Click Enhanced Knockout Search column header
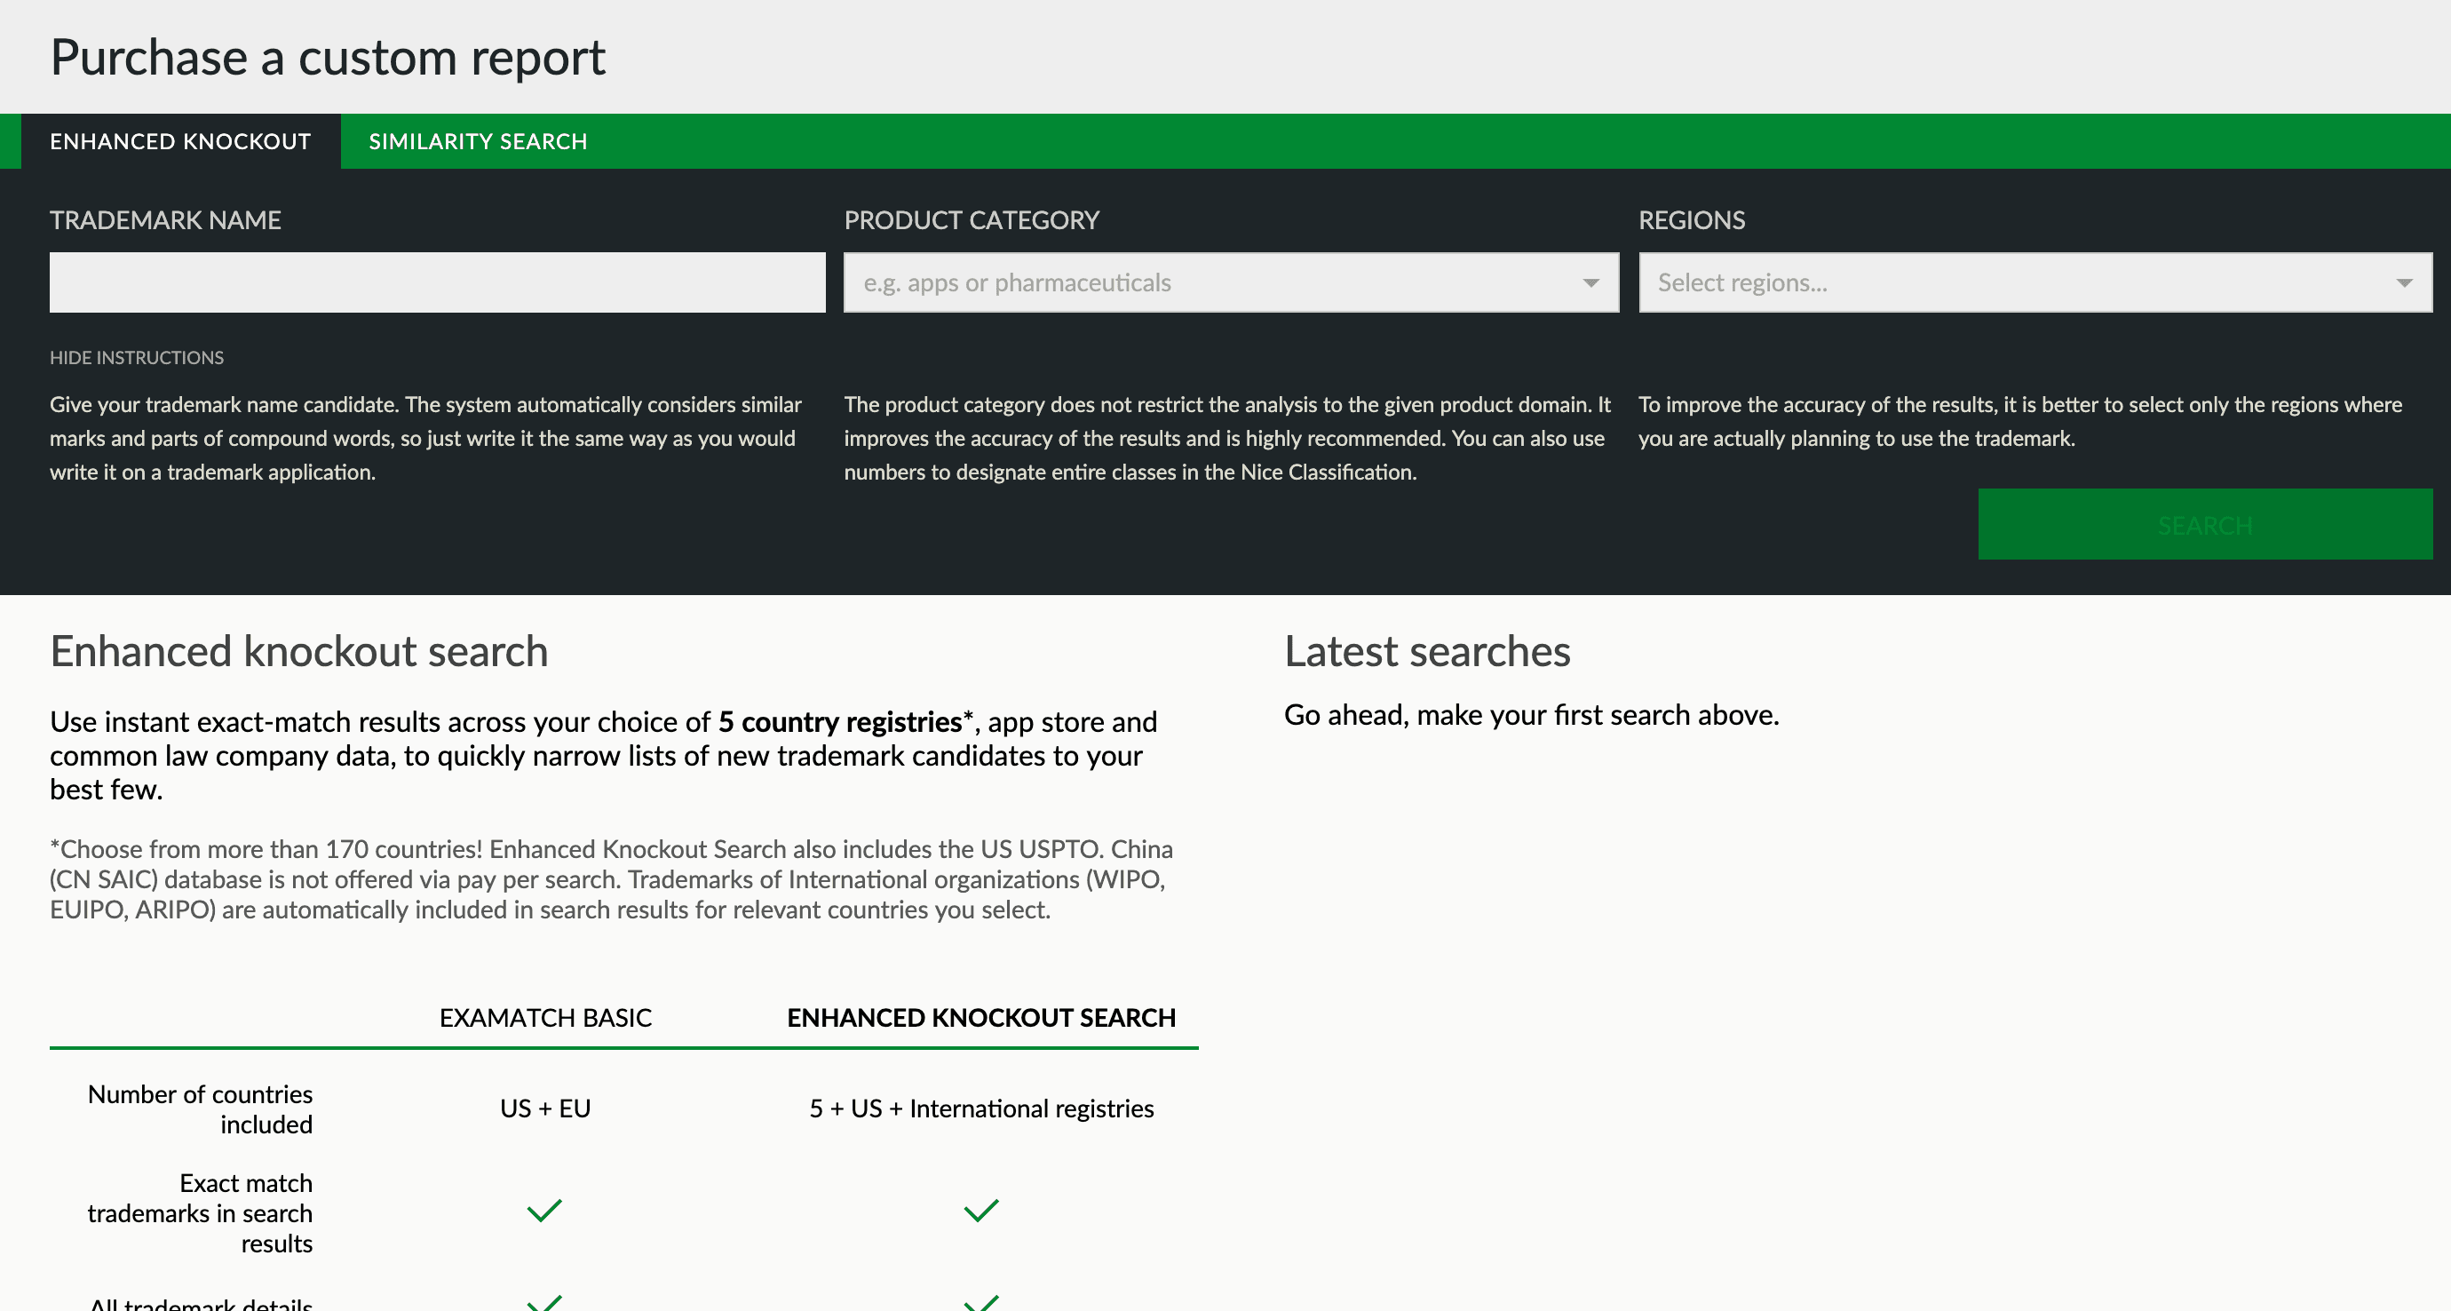The width and height of the screenshot is (2451, 1311). pyautogui.click(x=981, y=1018)
